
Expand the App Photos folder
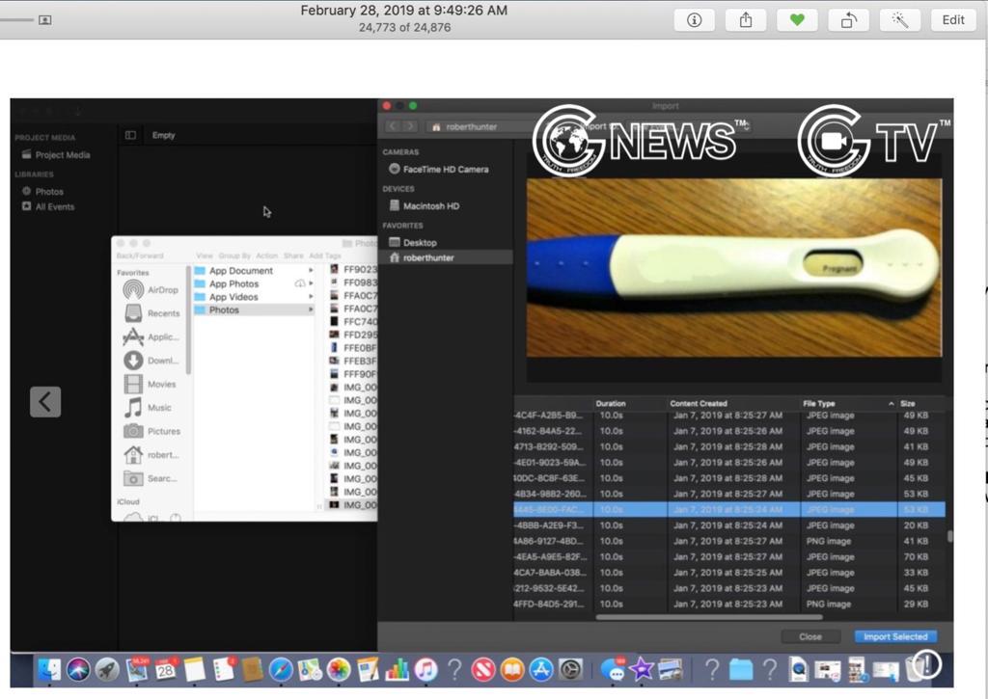coord(311,284)
